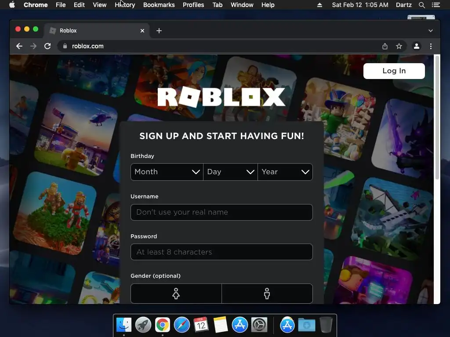Viewport: 450px width, 337px height.
Task: Open Google Chrome from the Dock
Action: (163, 325)
